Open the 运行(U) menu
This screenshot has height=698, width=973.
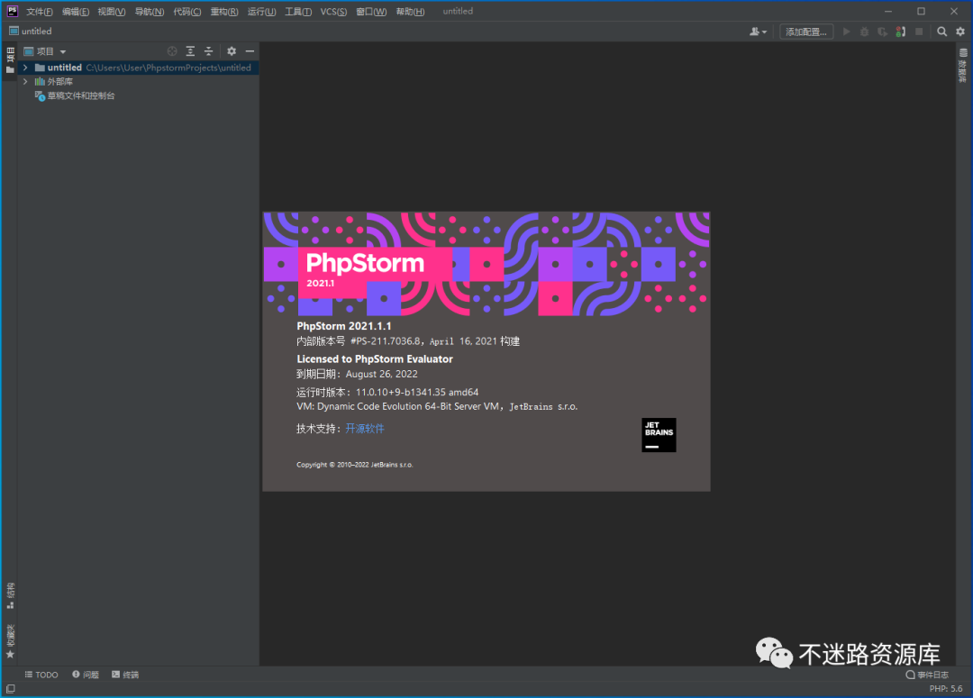click(x=261, y=12)
